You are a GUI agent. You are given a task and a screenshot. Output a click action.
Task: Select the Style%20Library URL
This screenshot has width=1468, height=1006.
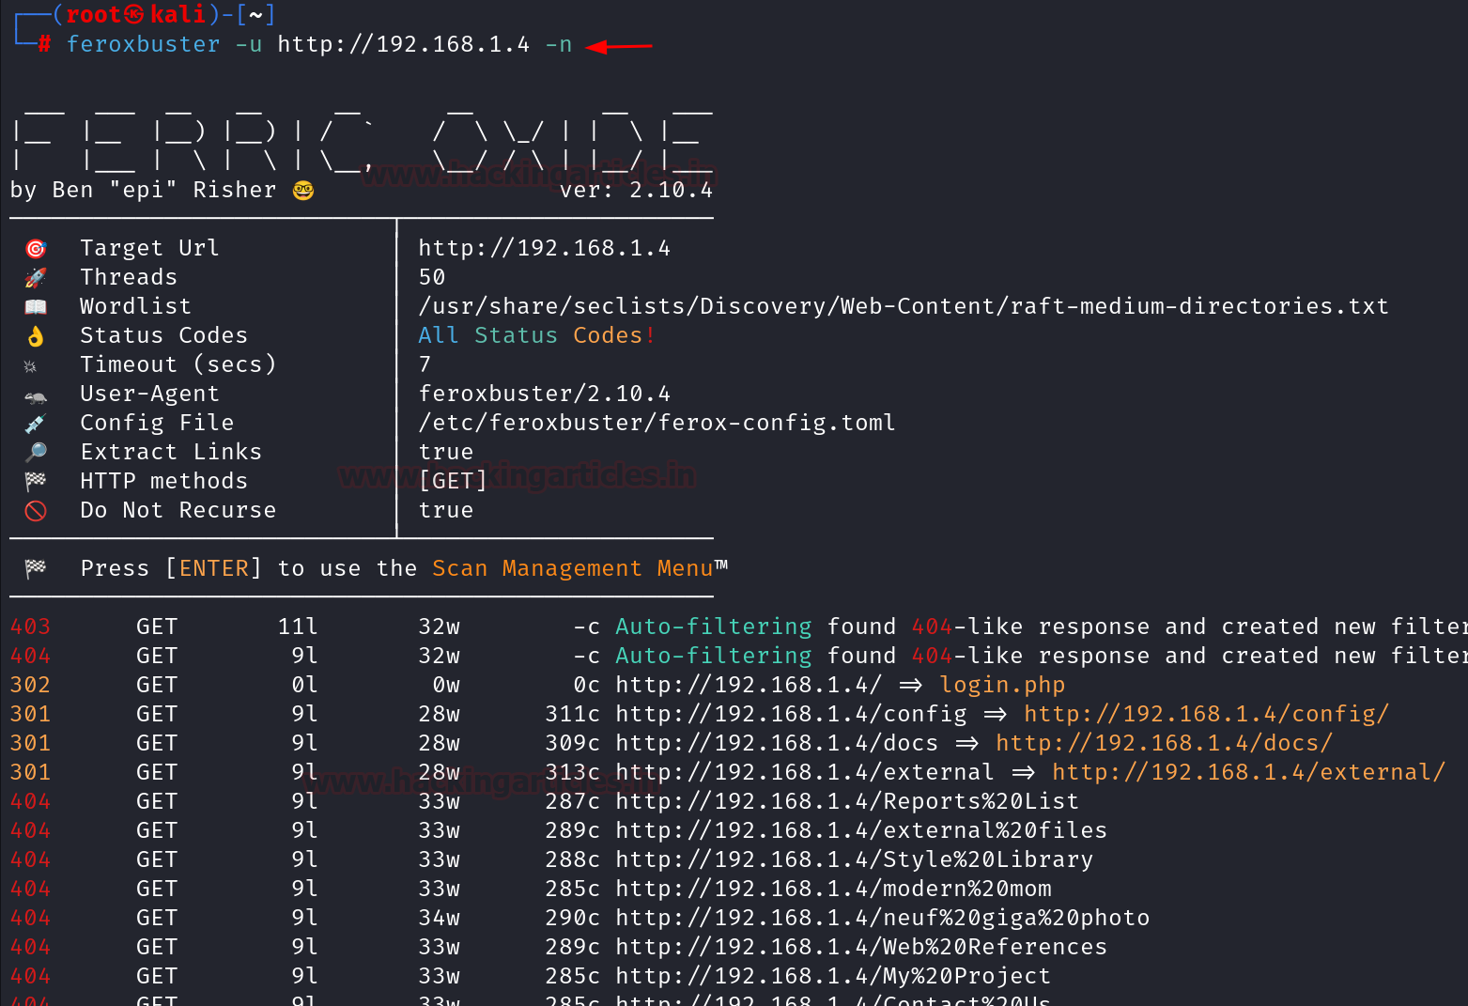tap(855, 859)
